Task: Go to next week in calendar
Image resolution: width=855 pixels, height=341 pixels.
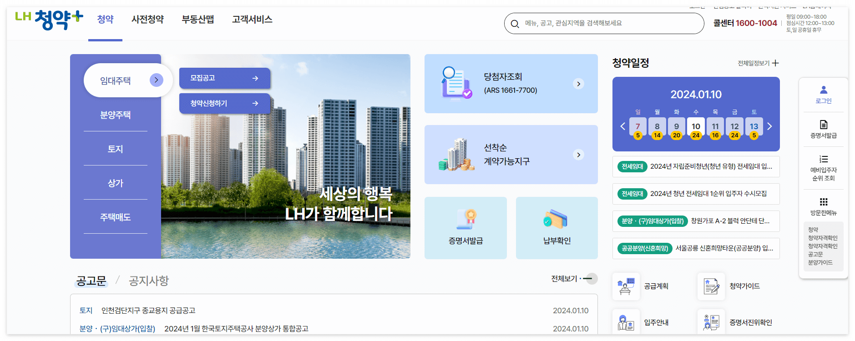Action: (x=769, y=126)
